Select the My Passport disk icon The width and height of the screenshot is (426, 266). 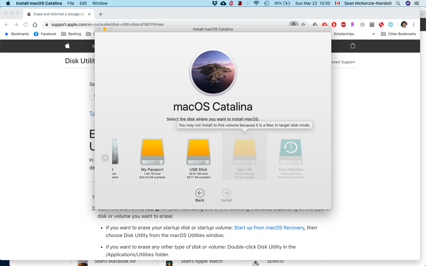pyautogui.click(x=152, y=152)
